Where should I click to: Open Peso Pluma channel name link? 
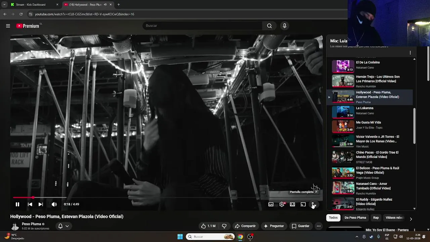(31, 224)
